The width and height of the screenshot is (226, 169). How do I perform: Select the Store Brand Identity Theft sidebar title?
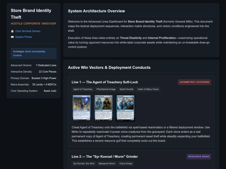pyautogui.click(x=31, y=14)
